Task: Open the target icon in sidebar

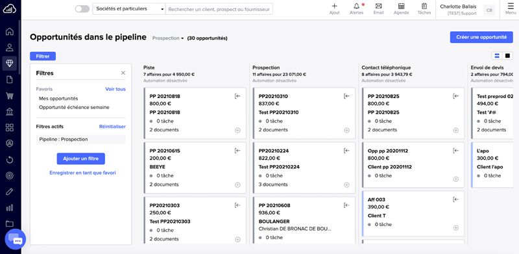Action: pyautogui.click(x=10, y=176)
